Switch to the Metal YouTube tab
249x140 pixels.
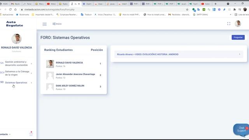(52, 4)
